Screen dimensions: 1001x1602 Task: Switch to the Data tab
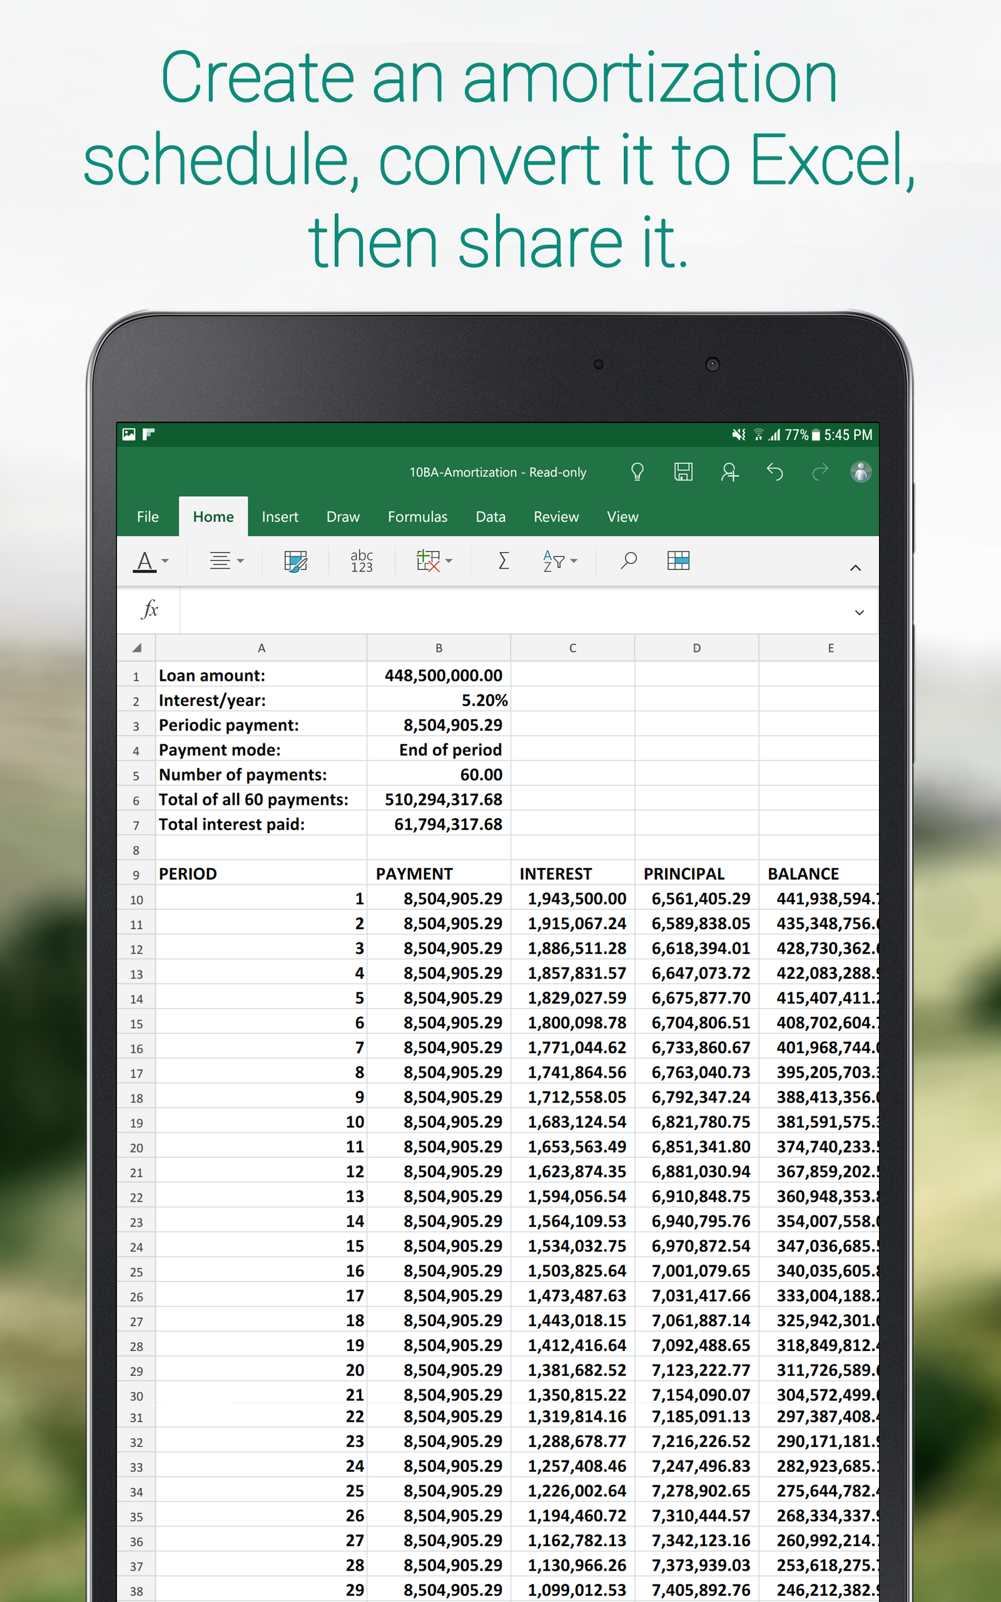point(490,516)
